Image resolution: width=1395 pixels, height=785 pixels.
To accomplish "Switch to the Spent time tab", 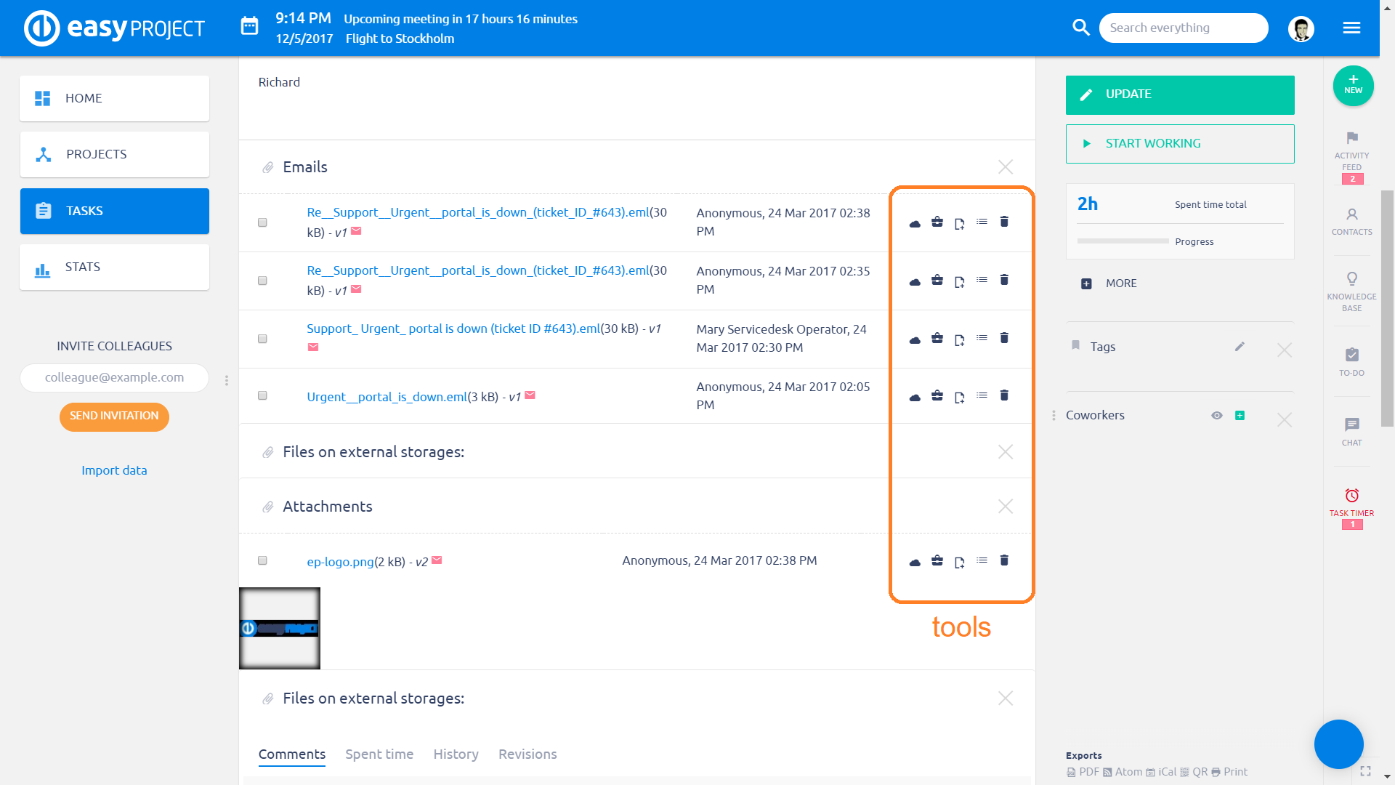I will click(x=379, y=754).
